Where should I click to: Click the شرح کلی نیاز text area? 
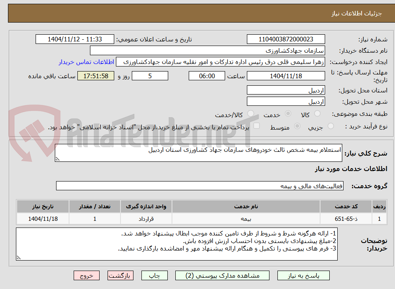(198, 153)
